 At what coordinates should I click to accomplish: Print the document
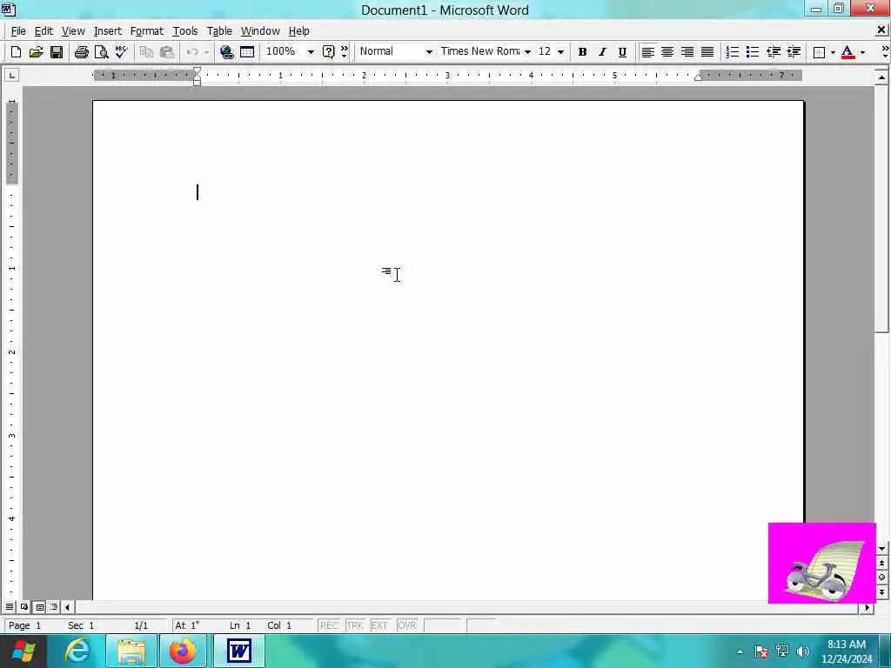coord(81,52)
